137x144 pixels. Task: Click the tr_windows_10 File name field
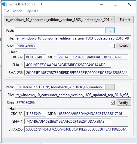(73, 95)
